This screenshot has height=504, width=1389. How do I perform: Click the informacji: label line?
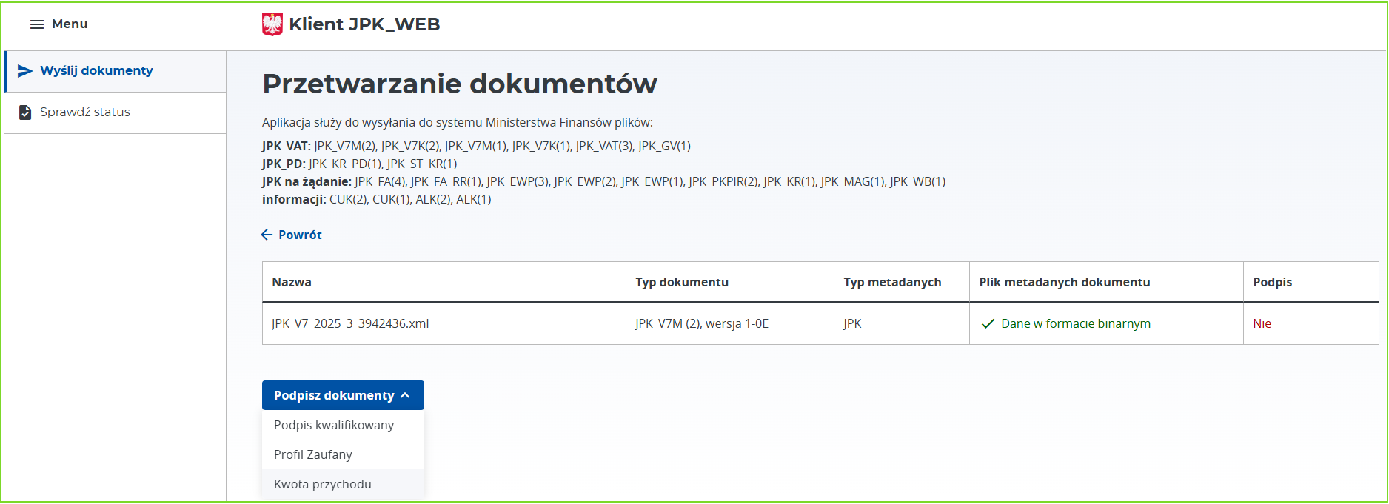click(x=376, y=199)
